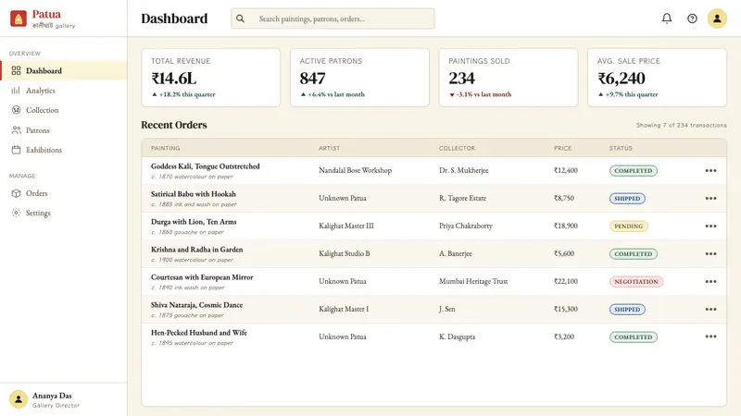This screenshot has height=416, width=741.
Task: Click COMPLETED badge for Hen-Pecked Husband
Action: coord(634,337)
